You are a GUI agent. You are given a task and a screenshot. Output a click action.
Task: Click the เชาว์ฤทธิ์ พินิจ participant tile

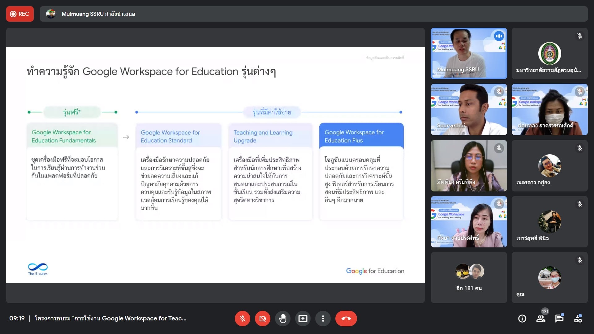click(x=549, y=222)
